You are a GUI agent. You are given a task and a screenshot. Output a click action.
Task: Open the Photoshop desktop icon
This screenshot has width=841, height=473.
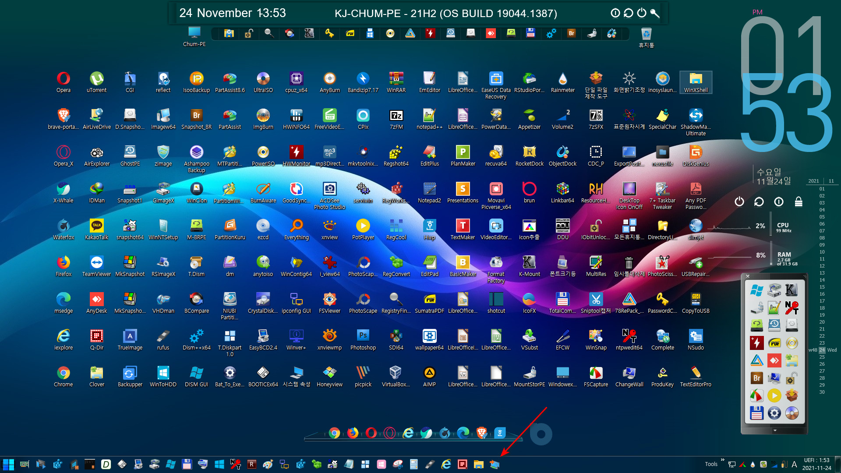click(363, 340)
